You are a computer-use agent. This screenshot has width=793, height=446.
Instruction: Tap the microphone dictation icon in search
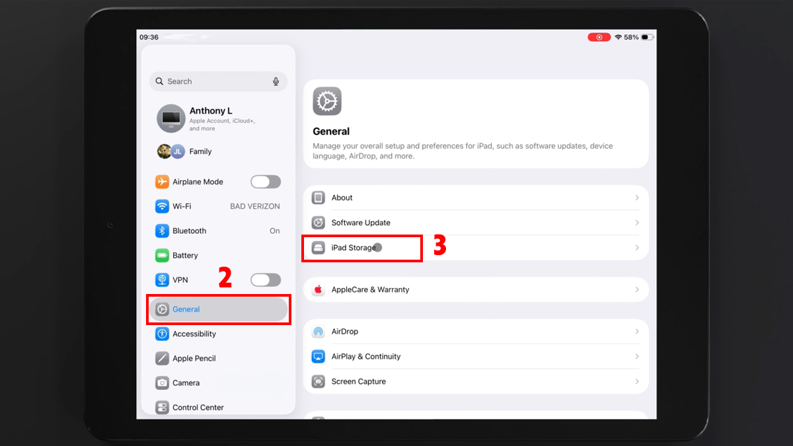[x=276, y=81]
